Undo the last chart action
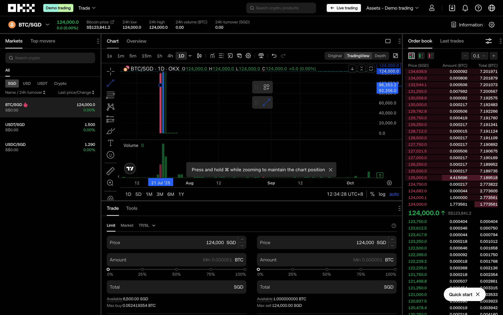This screenshot has width=503, height=315. point(274,56)
